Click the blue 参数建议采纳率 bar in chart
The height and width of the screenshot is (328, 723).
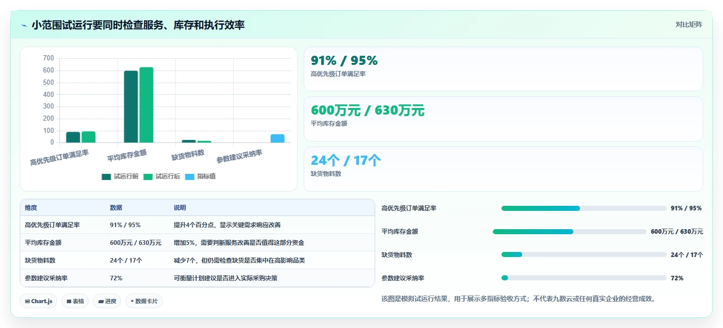277,138
